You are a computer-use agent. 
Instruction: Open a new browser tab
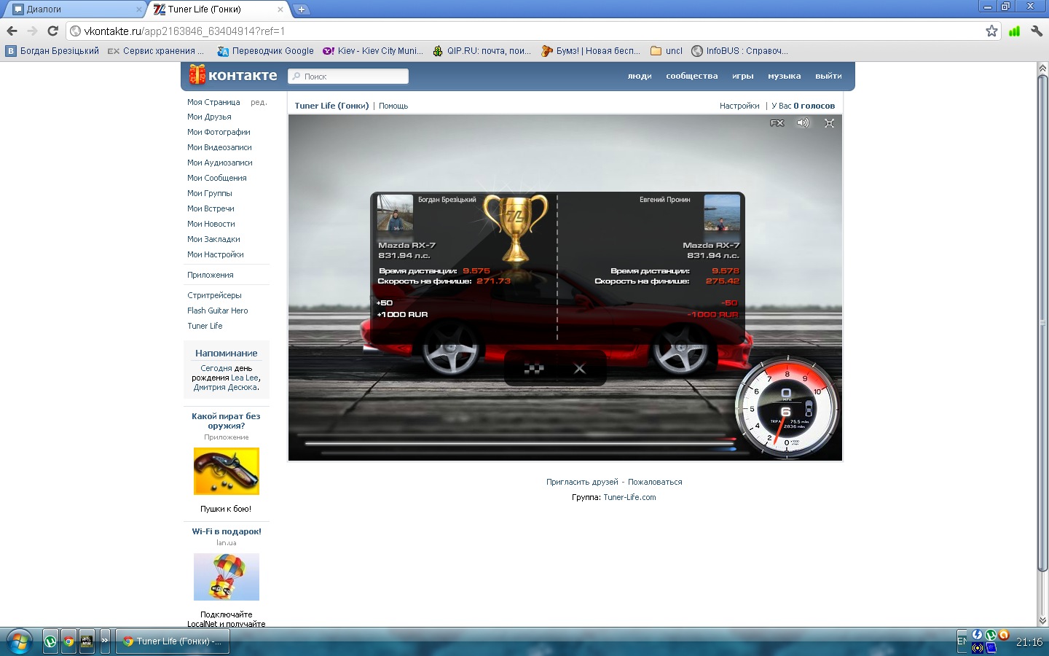[301, 9]
